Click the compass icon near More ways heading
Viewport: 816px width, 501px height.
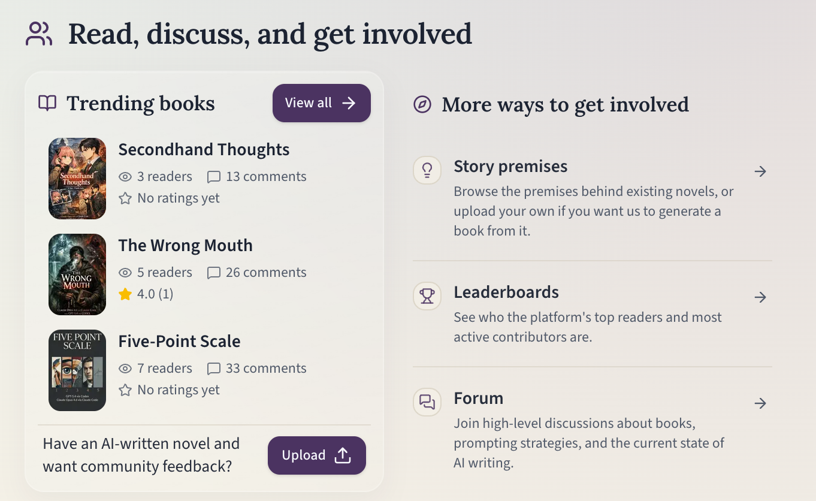coord(422,105)
